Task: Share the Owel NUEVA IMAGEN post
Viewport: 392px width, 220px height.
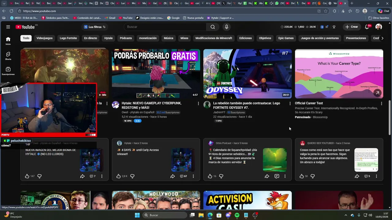Action: pyautogui.click(x=82, y=176)
